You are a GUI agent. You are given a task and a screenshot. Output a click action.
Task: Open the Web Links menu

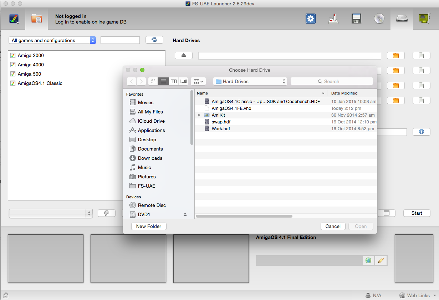point(418,295)
